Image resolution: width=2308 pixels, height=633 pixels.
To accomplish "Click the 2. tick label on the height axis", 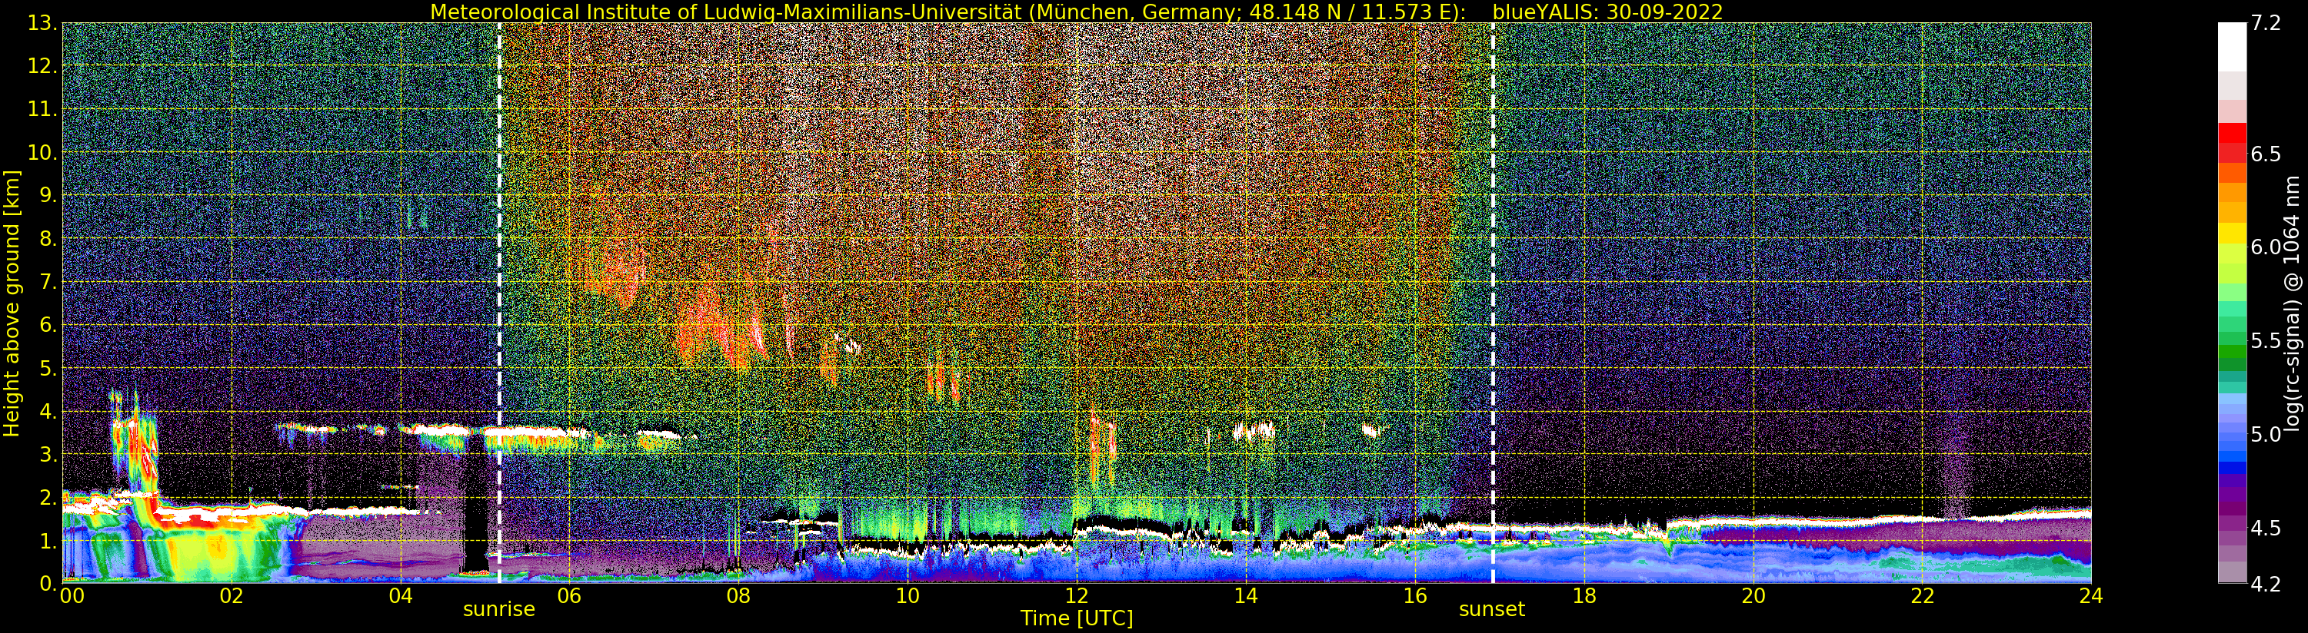I will (48, 497).
